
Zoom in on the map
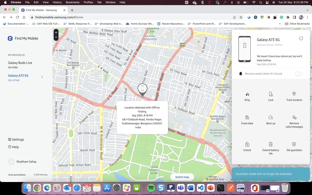pos(56,32)
